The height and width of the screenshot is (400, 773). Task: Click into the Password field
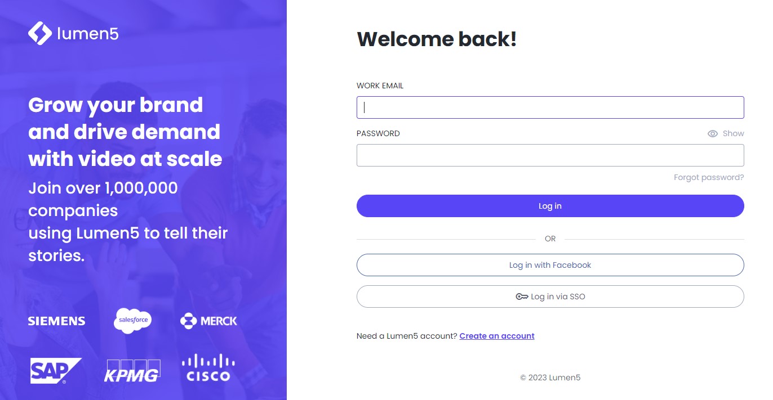(550, 155)
